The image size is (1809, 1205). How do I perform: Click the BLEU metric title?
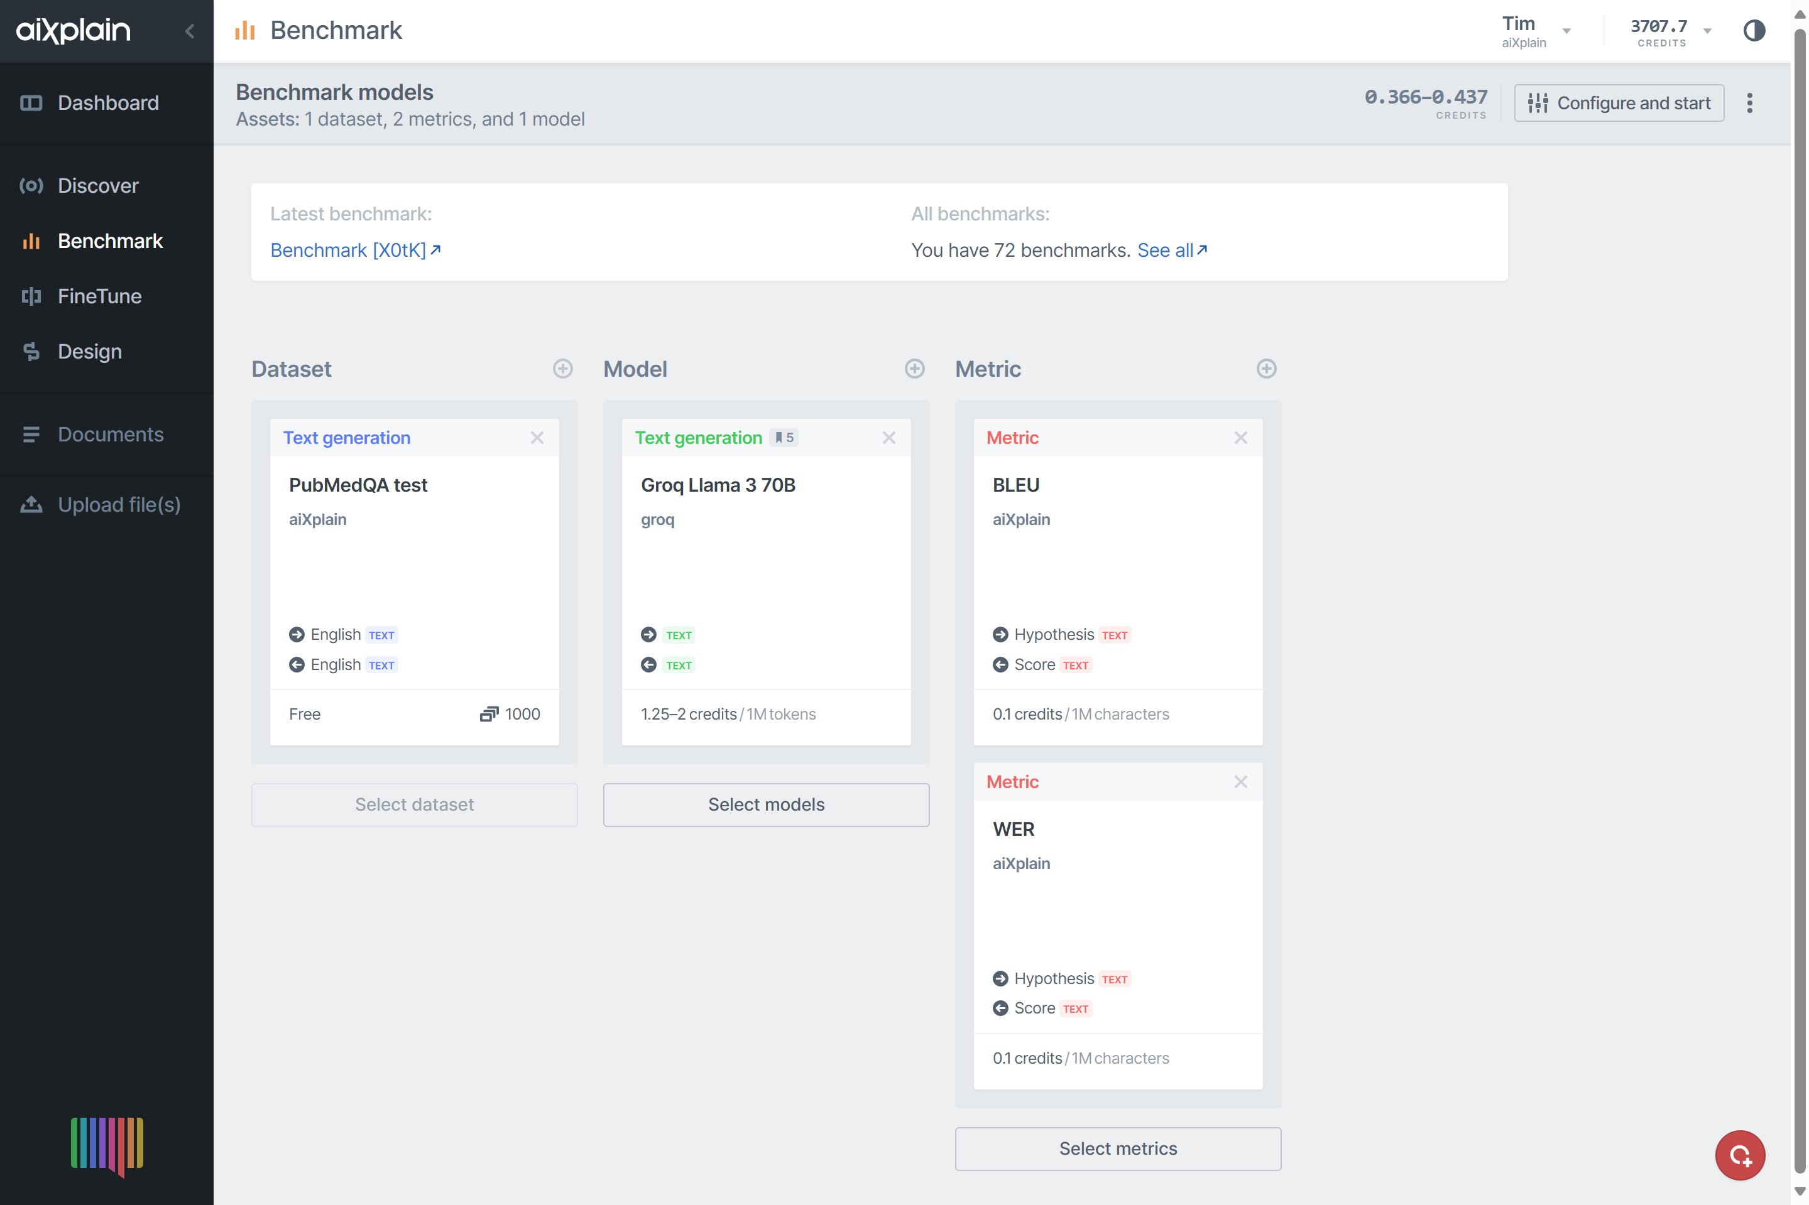point(1015,485)
